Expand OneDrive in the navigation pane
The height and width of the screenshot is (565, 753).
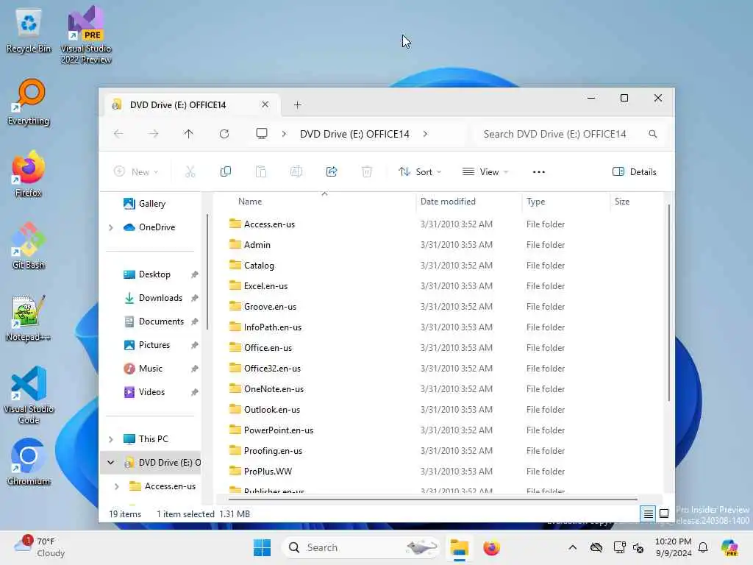111,227
